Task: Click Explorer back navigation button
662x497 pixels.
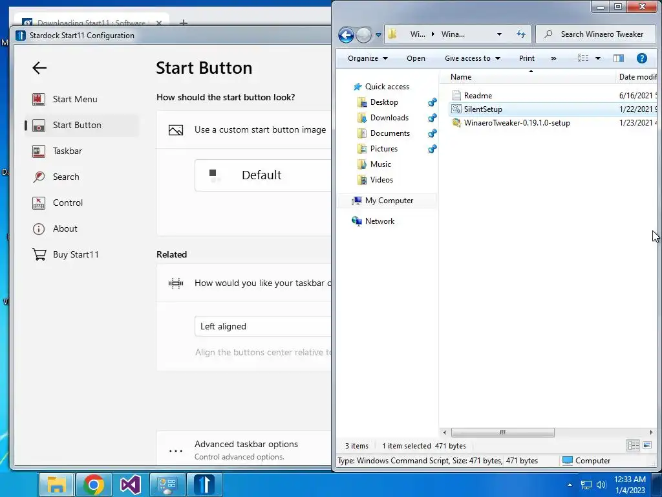Action: [x=347, y=35]
